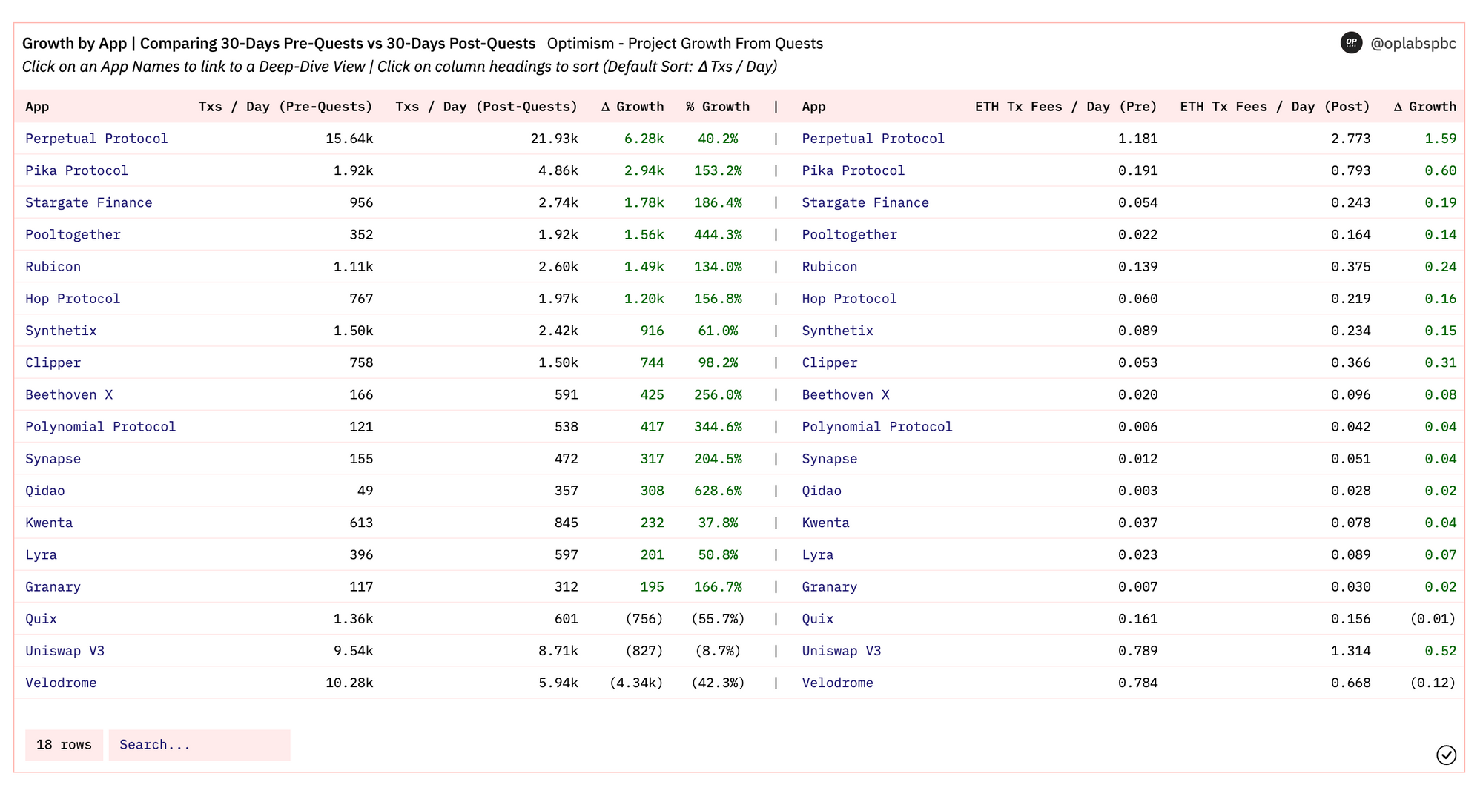The height and width of the screenshot is (785, 1483).
Task: Select the 8.71k Uniswap post-quests value
Action: (x=558, y=651)
